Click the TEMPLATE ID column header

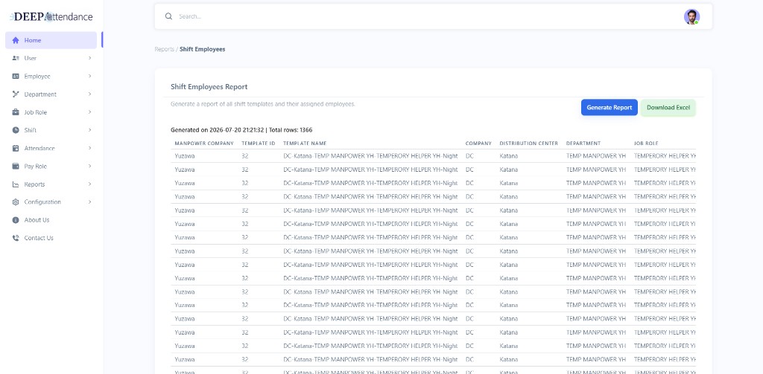pyautogui.click(x=259, y=144)
